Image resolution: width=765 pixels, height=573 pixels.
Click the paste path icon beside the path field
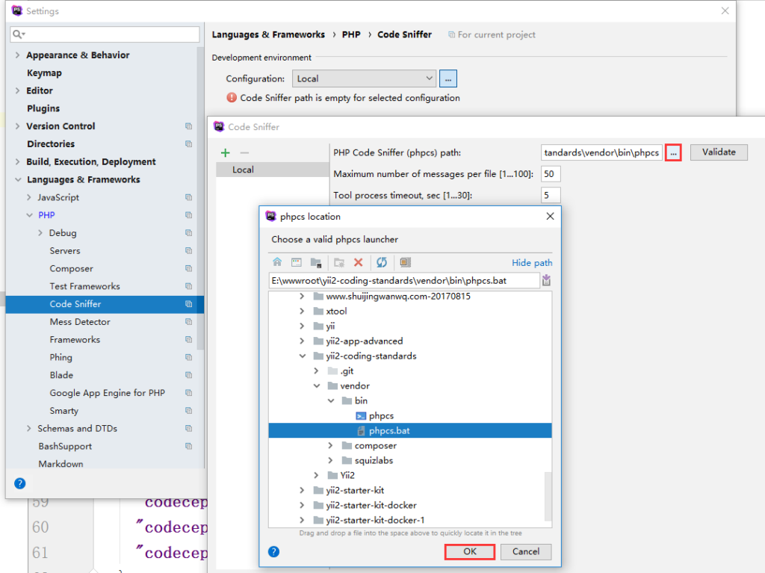click(x=548, y=280)
